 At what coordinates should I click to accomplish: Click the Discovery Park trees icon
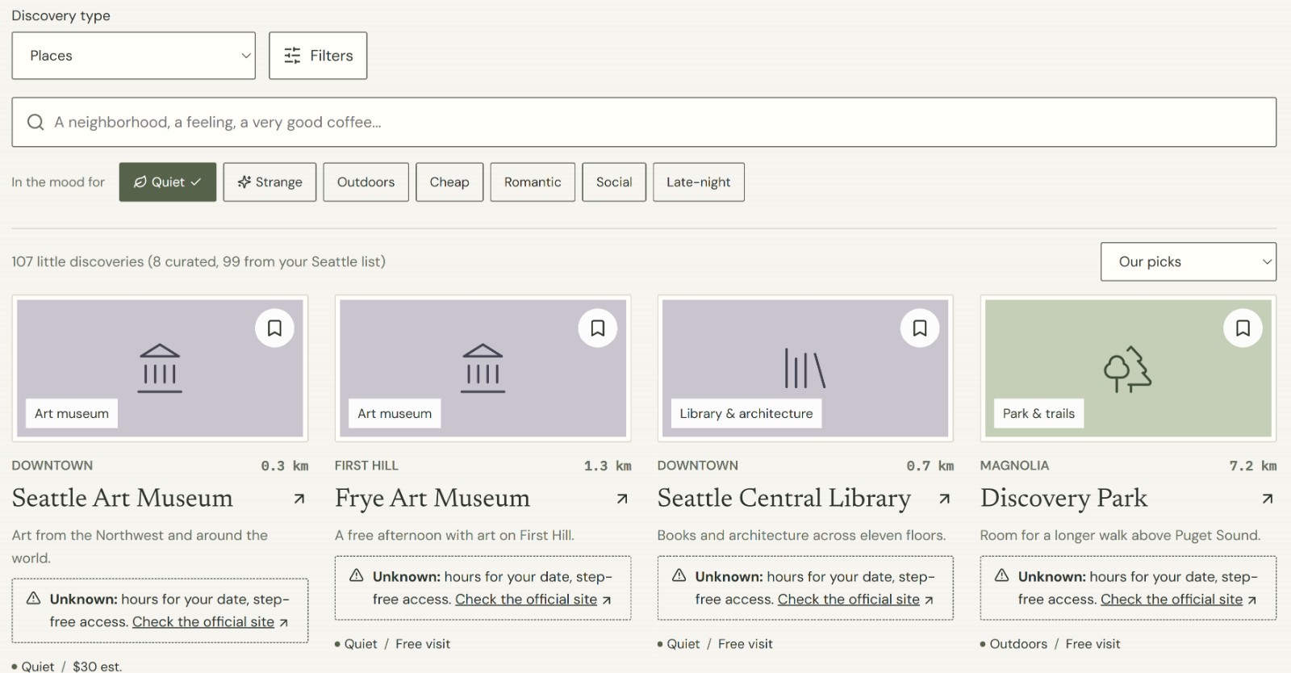pos(1128,370)
